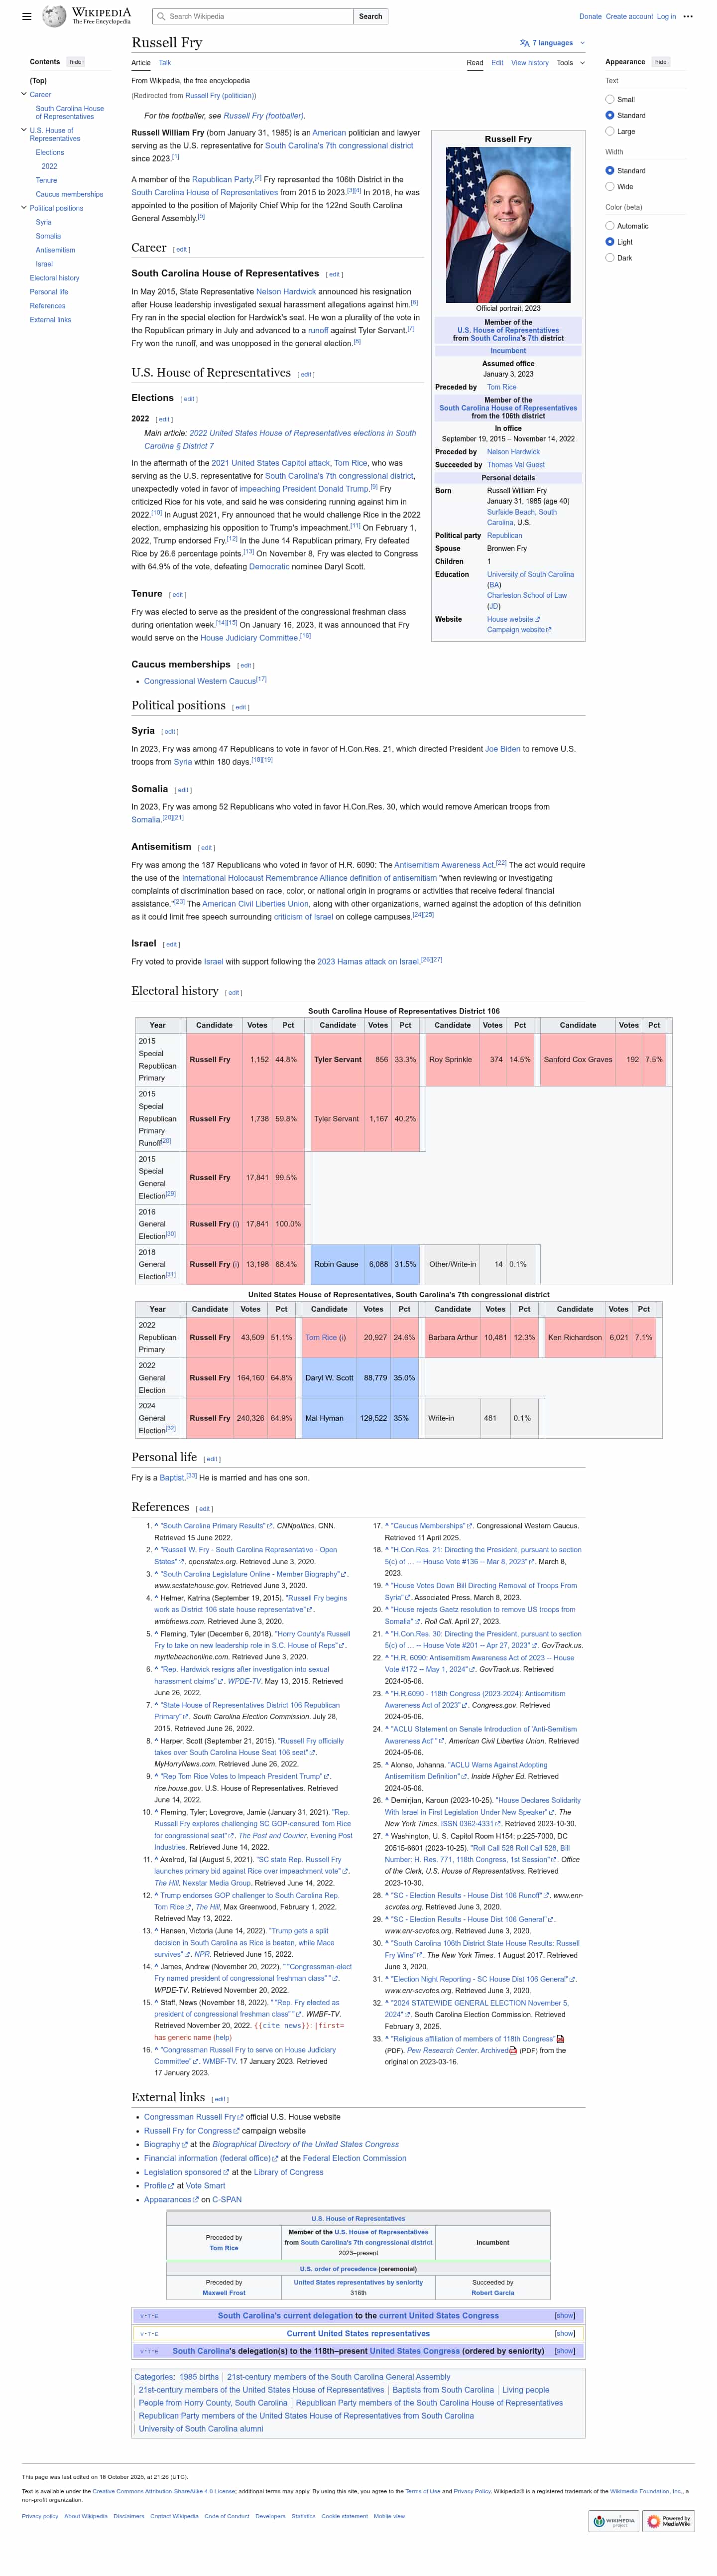717x2576 pixels.
Task: Click the Russell Fry official portrait
Action: pos(508,225)
